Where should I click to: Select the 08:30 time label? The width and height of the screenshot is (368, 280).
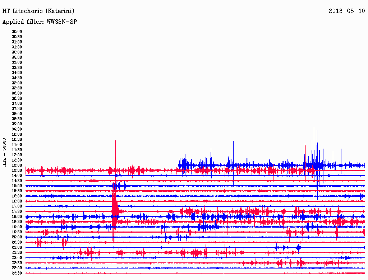pos(17,119)
